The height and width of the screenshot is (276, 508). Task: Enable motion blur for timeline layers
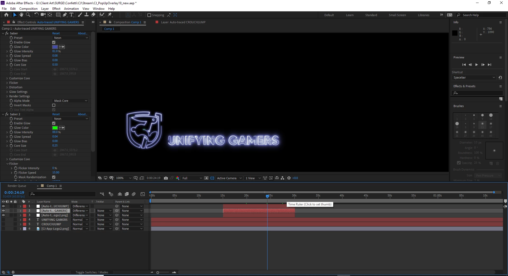(134, 194)
